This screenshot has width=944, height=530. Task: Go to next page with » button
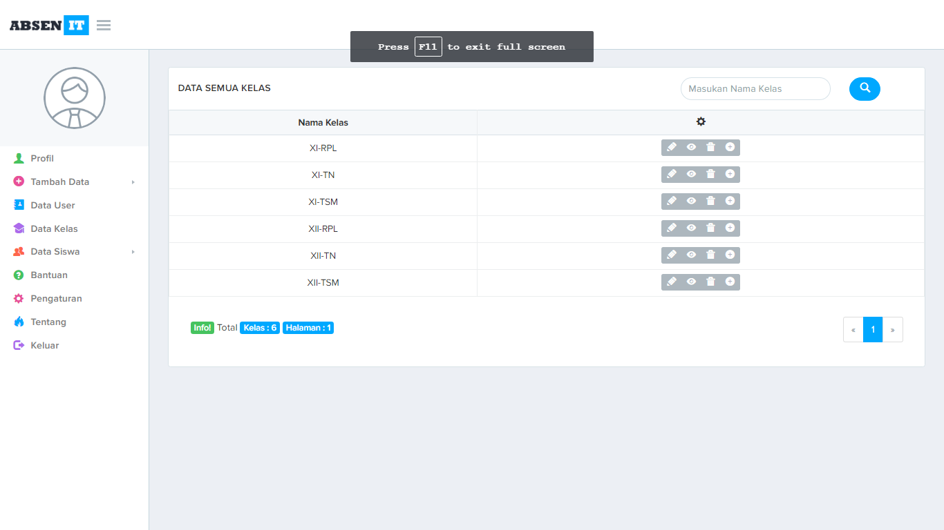pyautogui.click(x=892, y=330)
